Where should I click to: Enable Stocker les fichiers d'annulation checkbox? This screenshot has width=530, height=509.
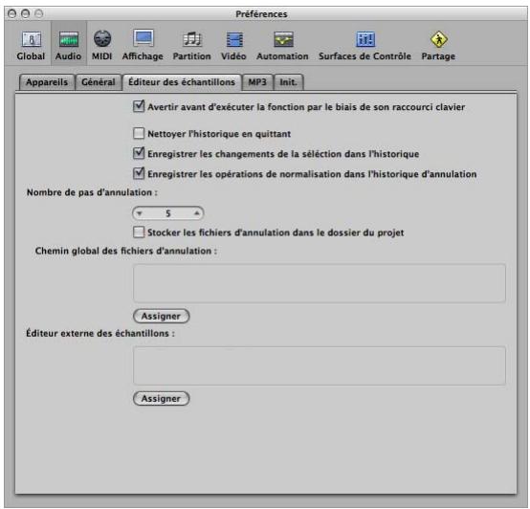pyautogui.click(x=139, y=232)
